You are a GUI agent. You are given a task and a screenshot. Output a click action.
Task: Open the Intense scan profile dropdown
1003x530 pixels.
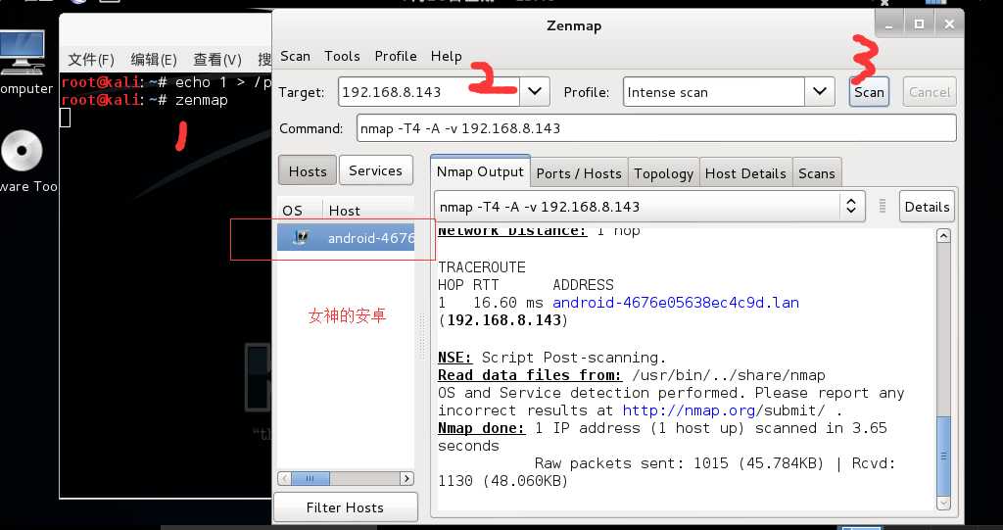pyautogui.click(x=820, y=92)
